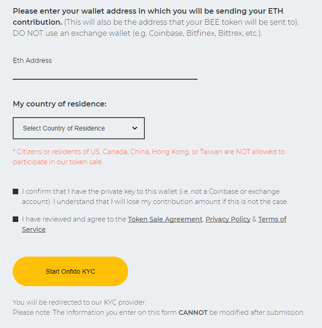Click the Eth Address field label
Viewport: 322px width, 328px height.
pyautogui.click(x=32, y=60)
